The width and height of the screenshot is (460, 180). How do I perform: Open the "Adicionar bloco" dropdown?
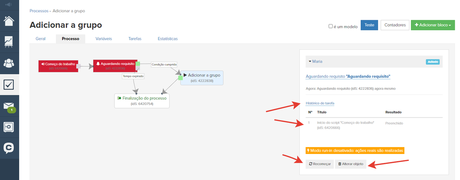(x=433, y=25)
